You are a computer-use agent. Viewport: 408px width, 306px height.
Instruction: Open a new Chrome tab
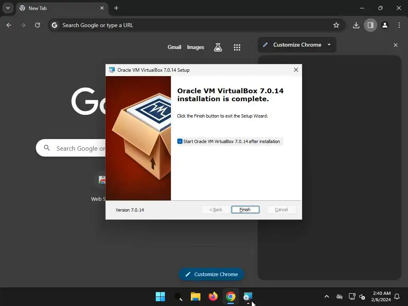click(116, 8)
